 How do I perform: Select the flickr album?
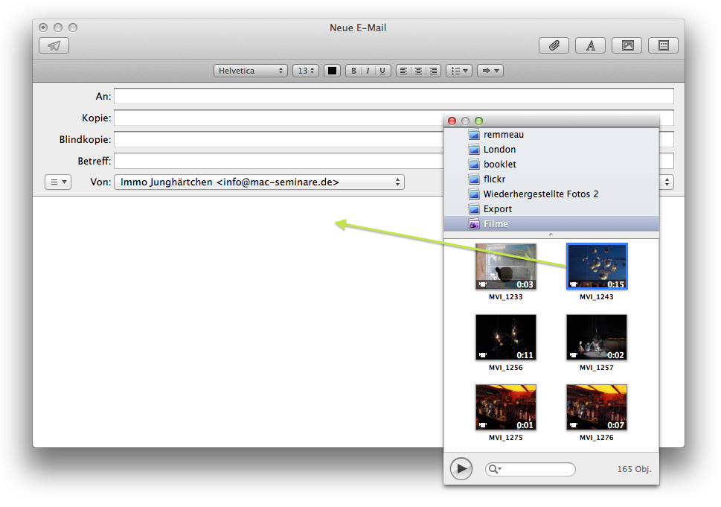[x=551, y=179]
